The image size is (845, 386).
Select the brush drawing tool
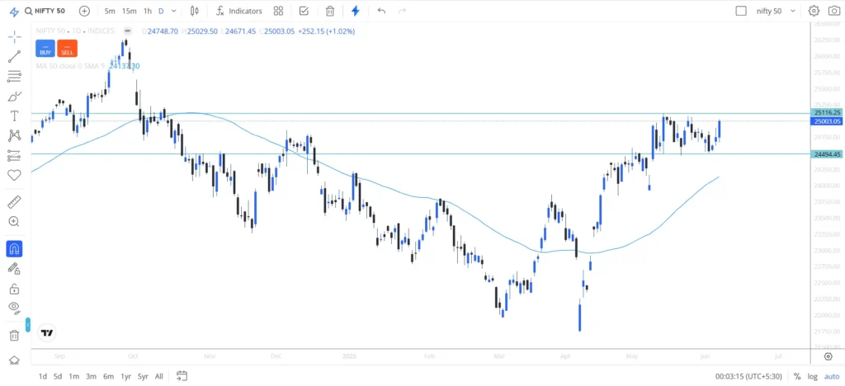click(15, 96)
